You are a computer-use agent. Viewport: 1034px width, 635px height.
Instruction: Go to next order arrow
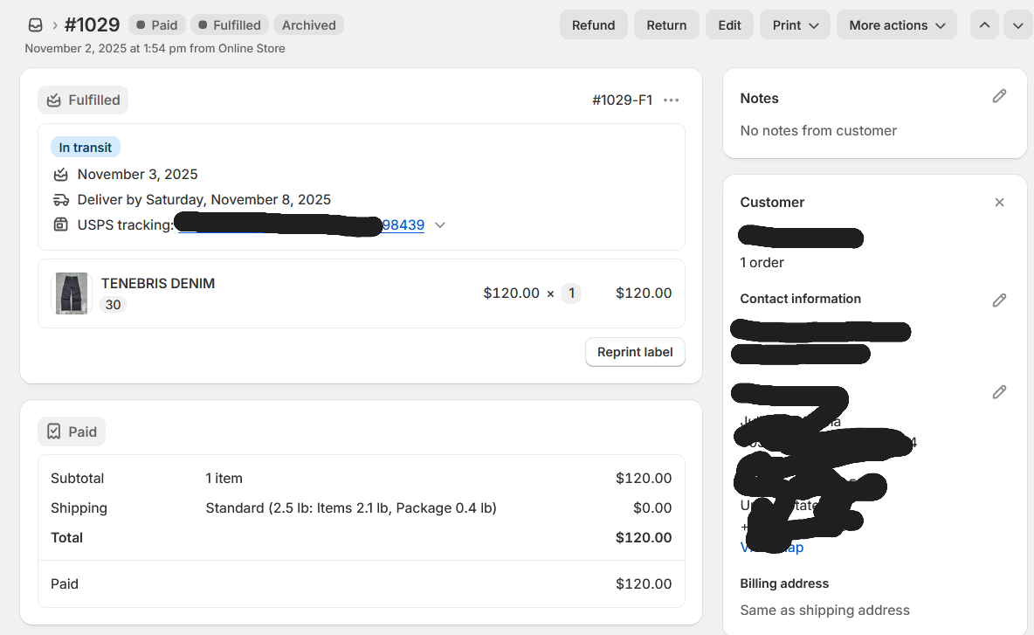pyautogui.click(x=1017, y=25)
